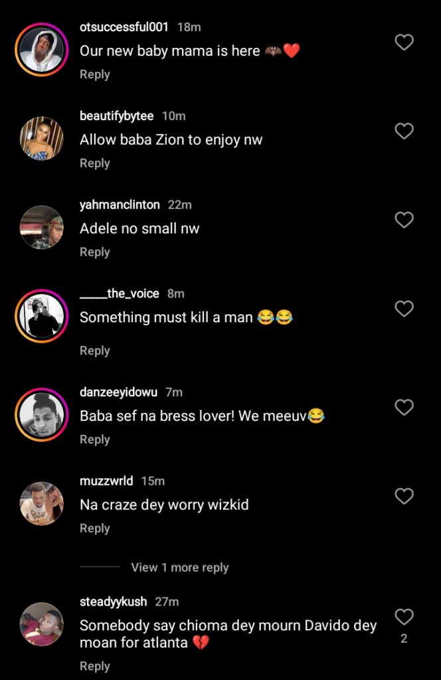Tap _____the_voice's profile picture

click(41, 315)
